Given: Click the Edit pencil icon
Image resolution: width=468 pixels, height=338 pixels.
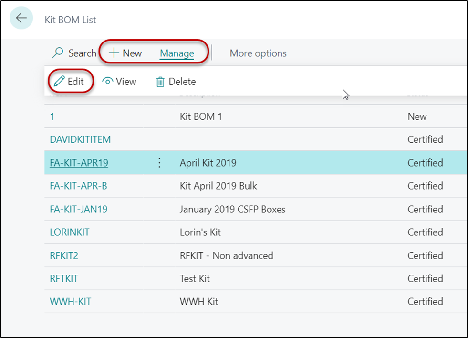Looking at the screenshot, I should pyautogui.click(x=60, y=82).
